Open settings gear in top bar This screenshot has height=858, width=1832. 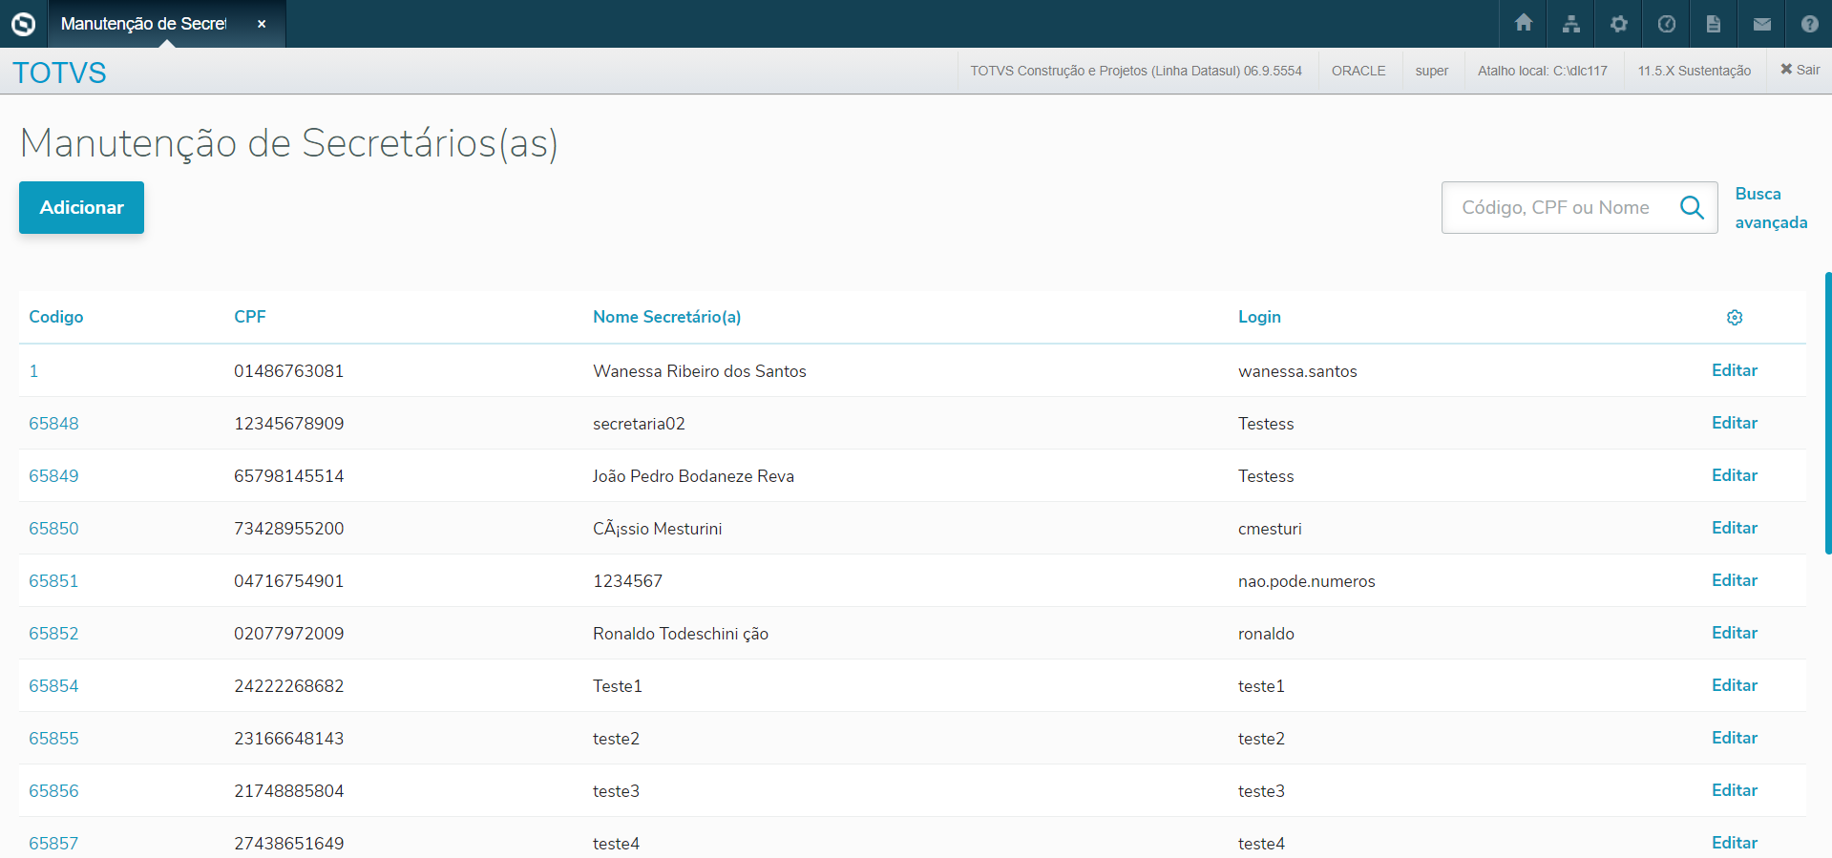pyautogui.click(x=1619, y=24)
